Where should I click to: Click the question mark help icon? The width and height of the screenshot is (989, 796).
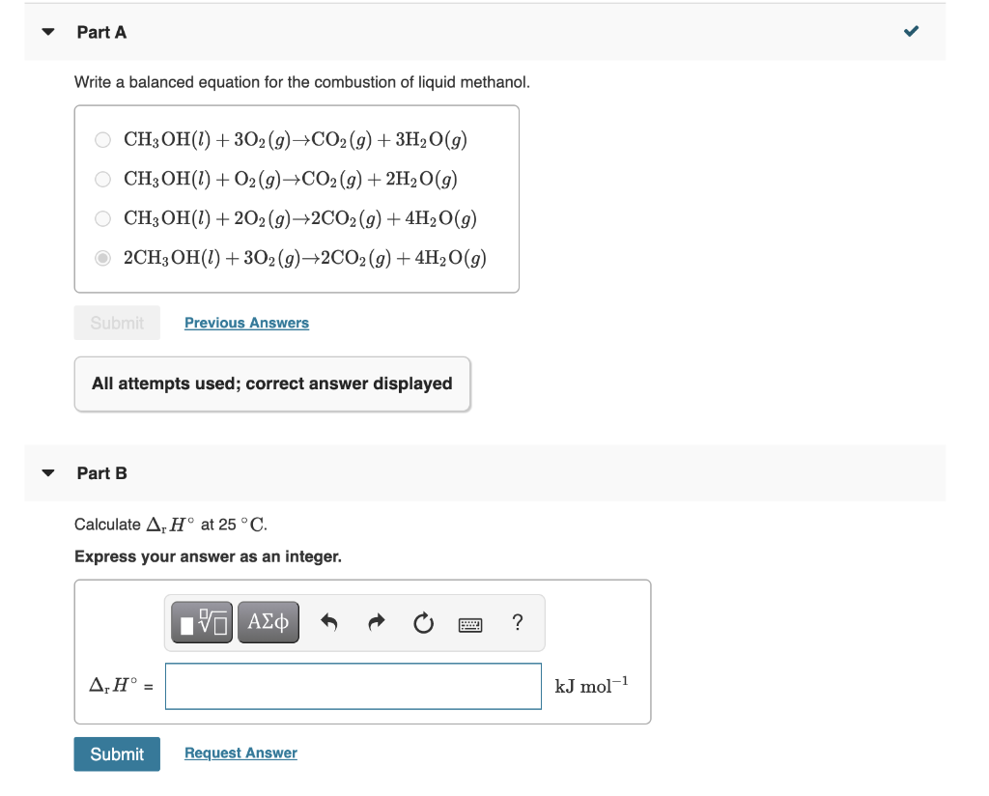(x=517, y=623)
